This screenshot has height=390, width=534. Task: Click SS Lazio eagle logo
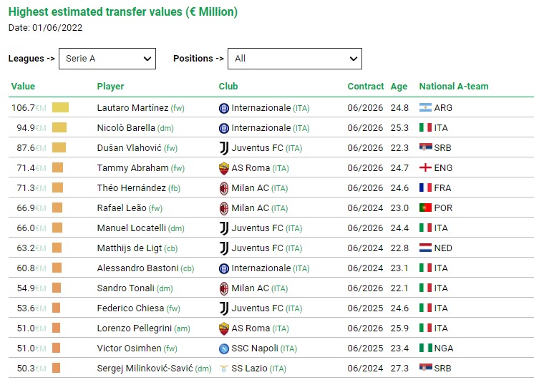pyautogui.click(x=224, y=369)
